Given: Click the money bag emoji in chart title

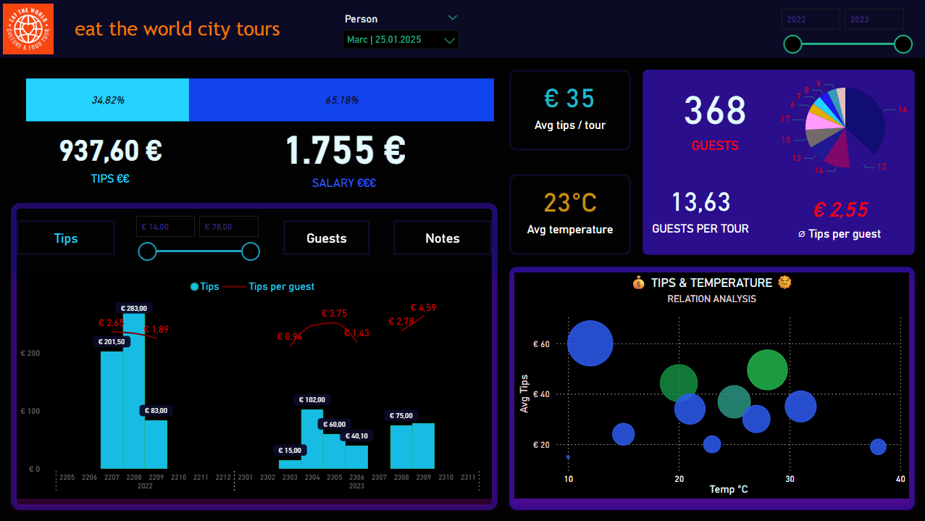Looking at the screenshot, I should [637, 283].
